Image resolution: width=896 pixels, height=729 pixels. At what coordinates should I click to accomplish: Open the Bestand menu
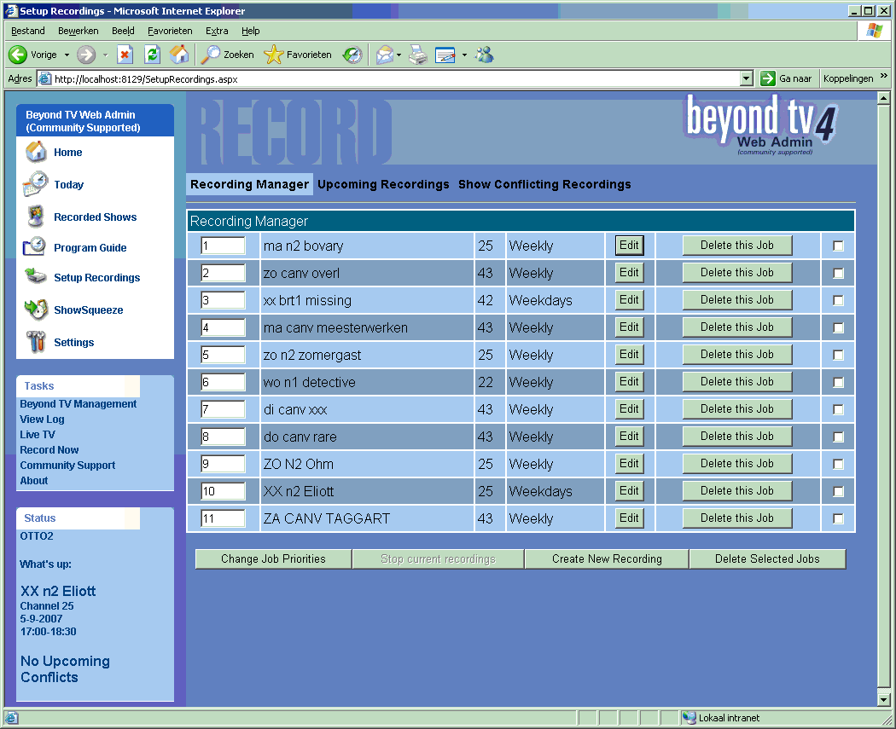28,31
